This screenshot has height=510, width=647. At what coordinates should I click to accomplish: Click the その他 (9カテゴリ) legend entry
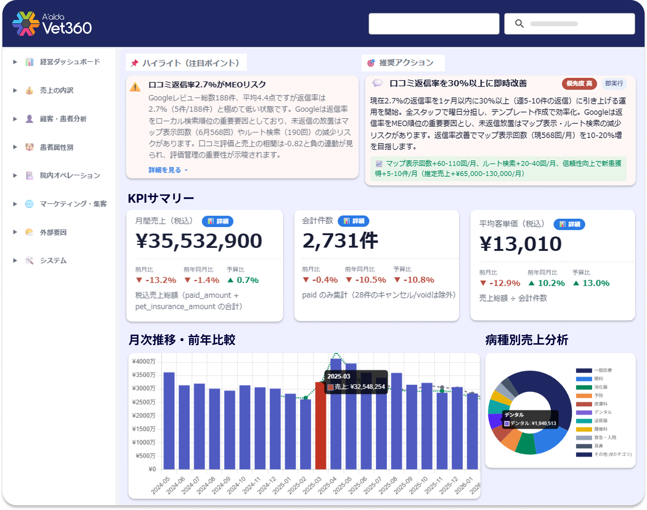coord(604,454)
